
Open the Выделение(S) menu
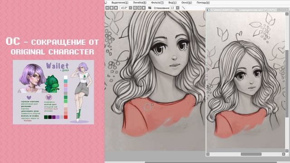pyautogui.click(x=120, y=3)
